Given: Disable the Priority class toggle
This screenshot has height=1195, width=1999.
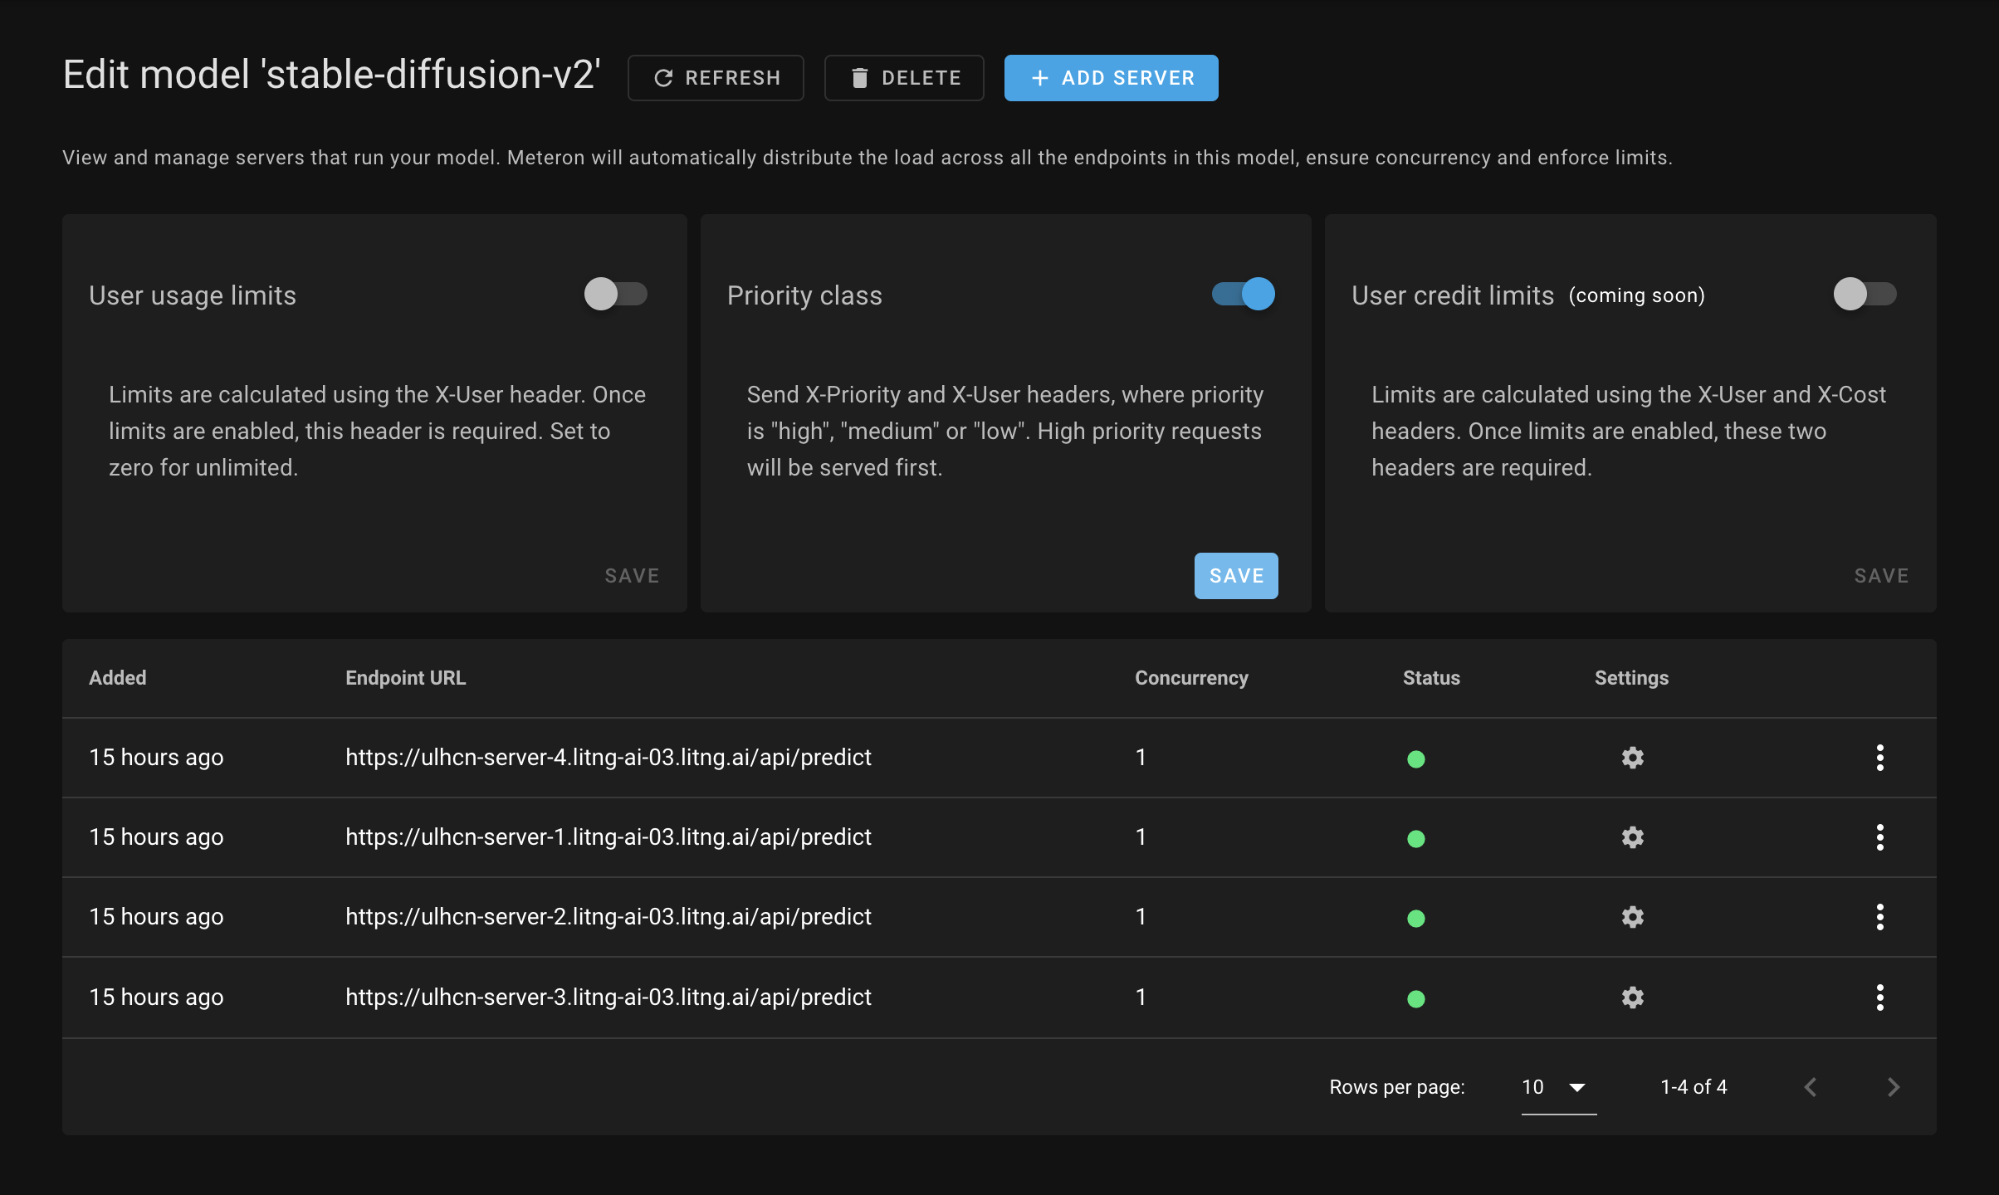Looking at the screenshot, I should pos(1243,294).
